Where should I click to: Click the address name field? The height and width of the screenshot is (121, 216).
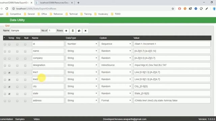pyautogui.click(x=48, y=100)
